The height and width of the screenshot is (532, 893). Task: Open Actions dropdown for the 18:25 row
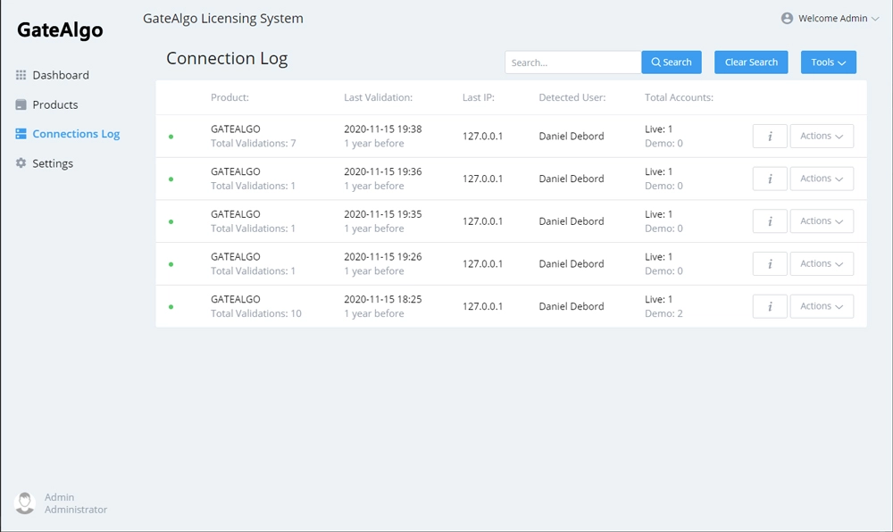tap(822, 307)
